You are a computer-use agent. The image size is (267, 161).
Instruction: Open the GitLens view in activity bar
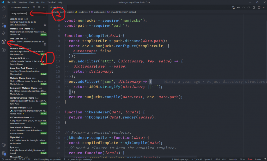coord(4,50)
